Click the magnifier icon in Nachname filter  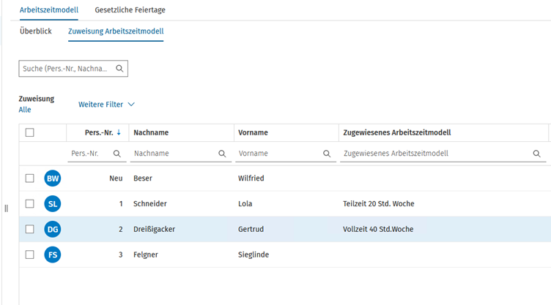(222, 154)
